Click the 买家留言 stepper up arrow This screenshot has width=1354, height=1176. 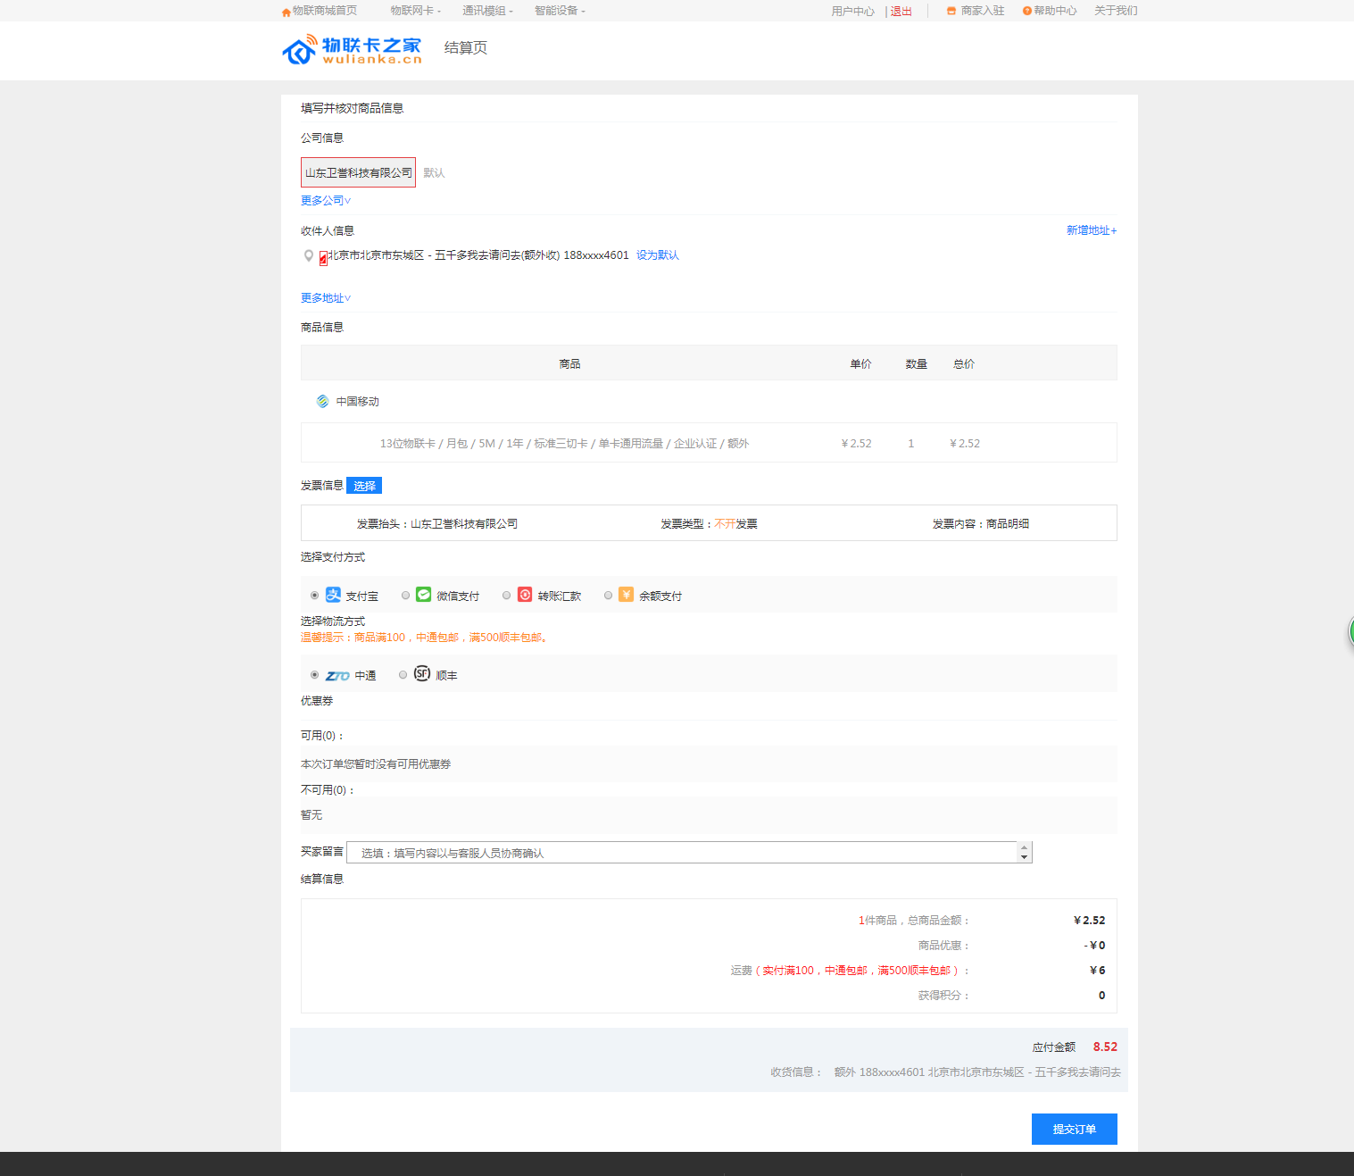click(x=1025, y=847)
